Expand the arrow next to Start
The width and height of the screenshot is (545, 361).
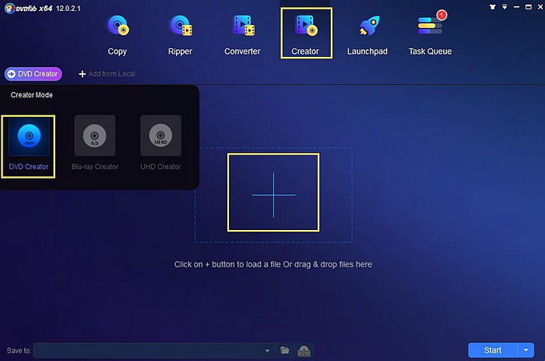[x=527, y=350]
